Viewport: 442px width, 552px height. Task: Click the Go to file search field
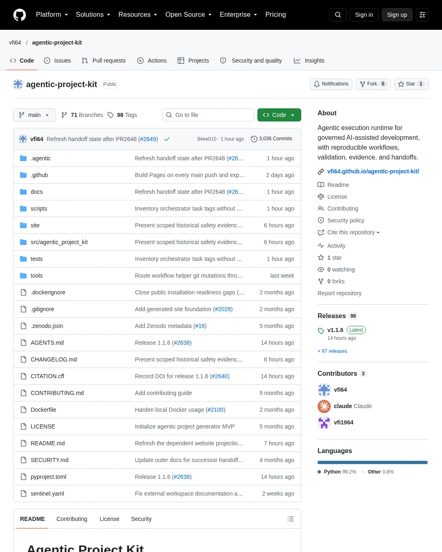coord(208,115)
